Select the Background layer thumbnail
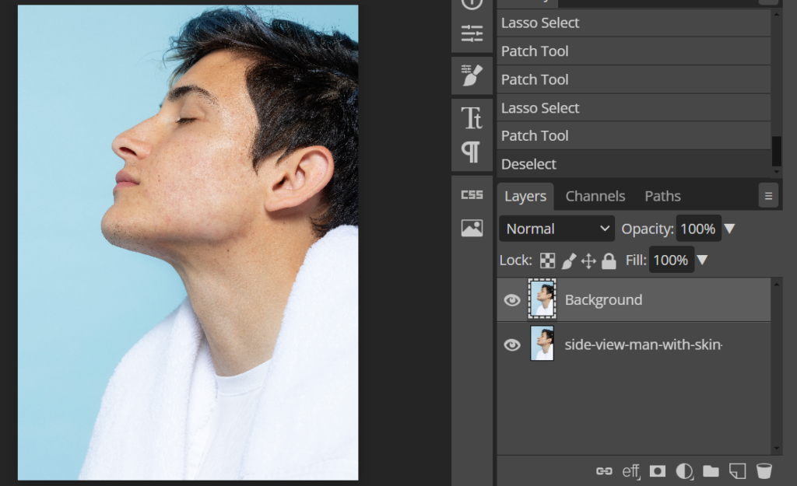The image size is (797, 486). click(x=542, y=299)
